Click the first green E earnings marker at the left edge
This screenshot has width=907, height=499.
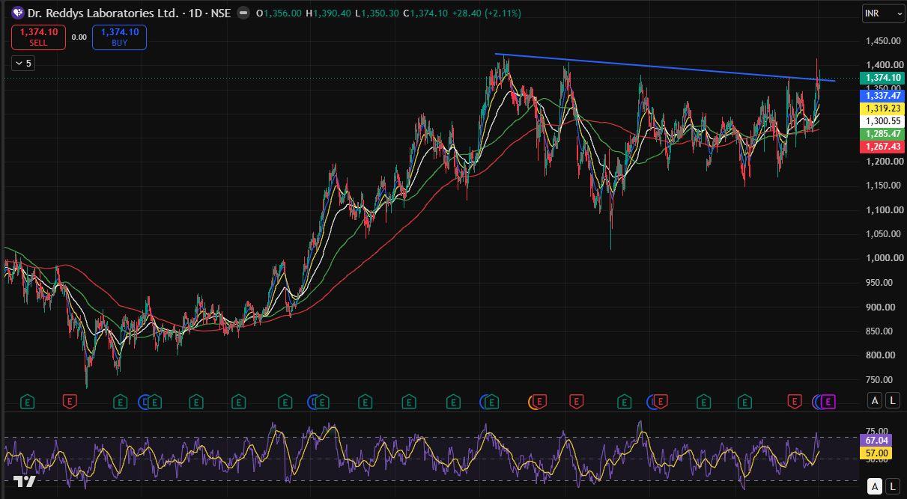pyautogui.click(x=27, y=402)
